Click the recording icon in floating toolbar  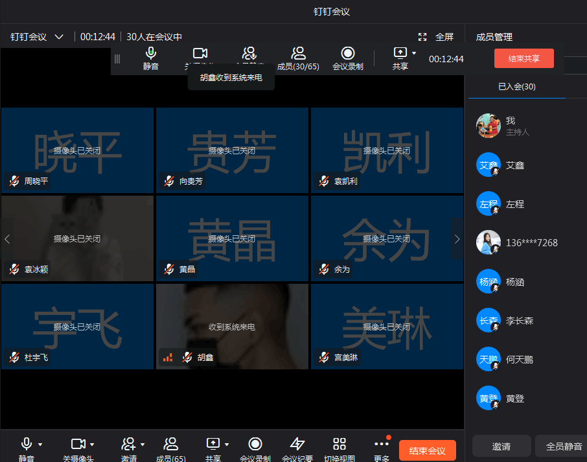(x=348, y=54)
